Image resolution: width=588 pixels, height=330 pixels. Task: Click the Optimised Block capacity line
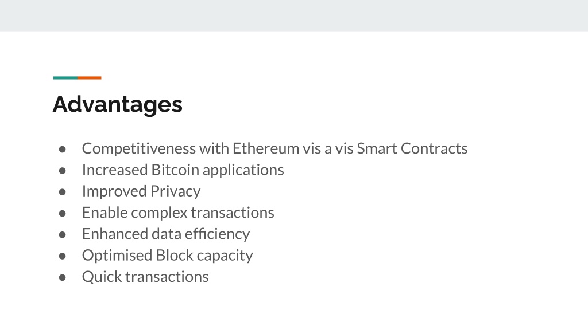(x=167, y=256)
